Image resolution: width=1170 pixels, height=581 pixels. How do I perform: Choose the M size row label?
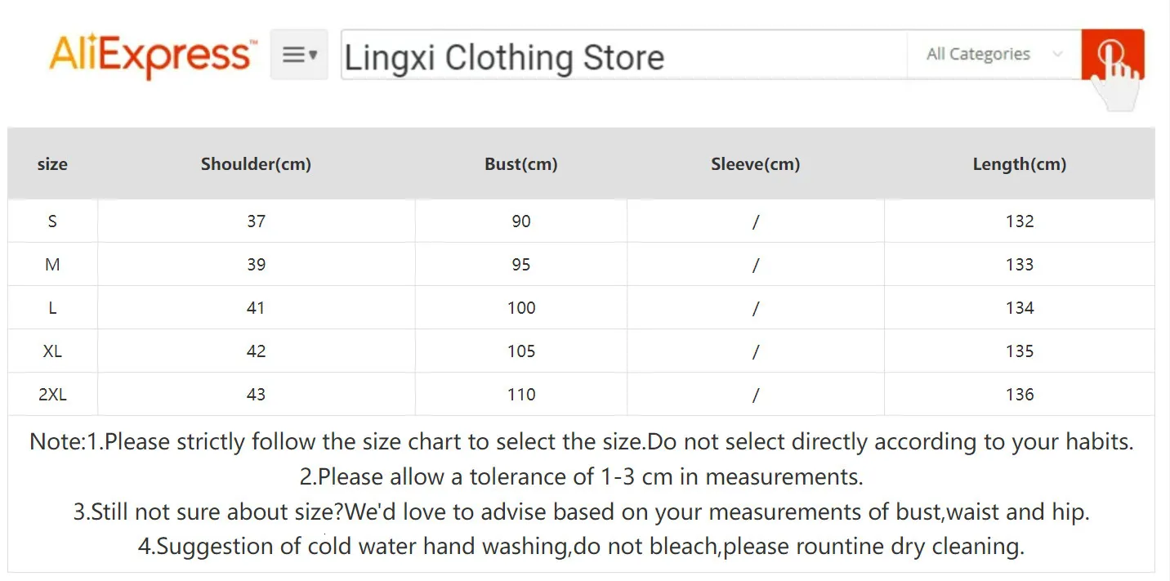(52, 265)
